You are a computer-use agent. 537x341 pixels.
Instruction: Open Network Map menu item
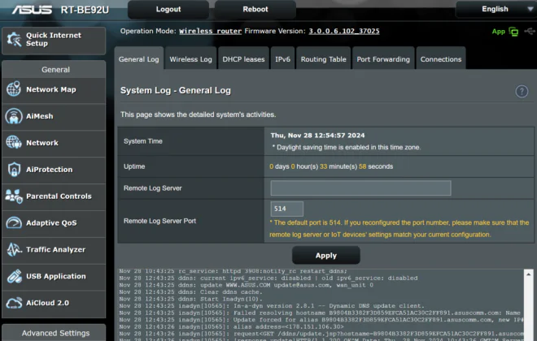point(54,89)
